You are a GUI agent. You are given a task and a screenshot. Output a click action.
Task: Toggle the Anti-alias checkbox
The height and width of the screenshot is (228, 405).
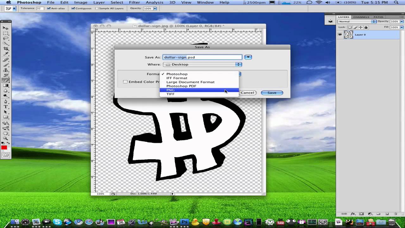pos(49,8)
